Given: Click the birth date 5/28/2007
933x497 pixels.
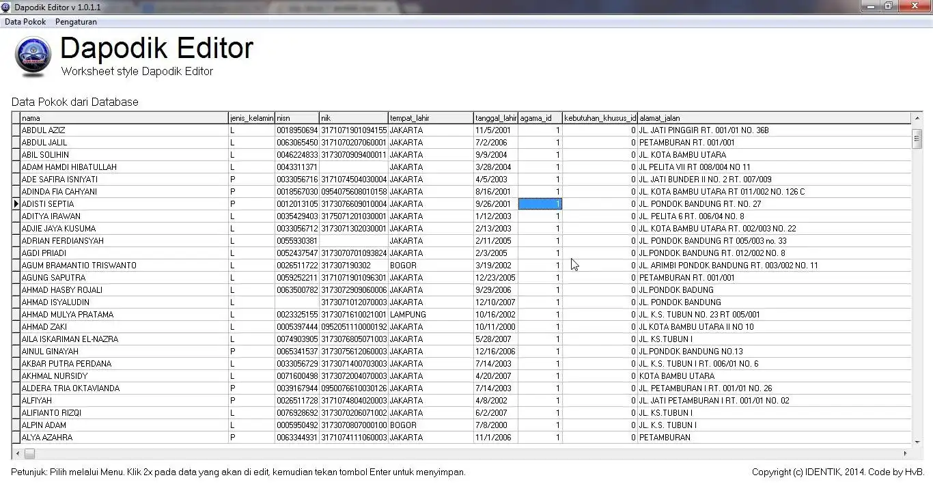Looking at the screenshot, I should (496, 339).
